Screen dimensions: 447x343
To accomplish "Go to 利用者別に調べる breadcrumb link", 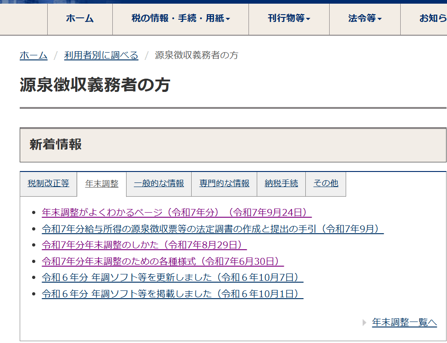I will (x=101, y=55).
